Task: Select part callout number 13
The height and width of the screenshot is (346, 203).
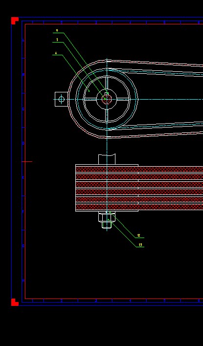Action: (x=140, y=245)
